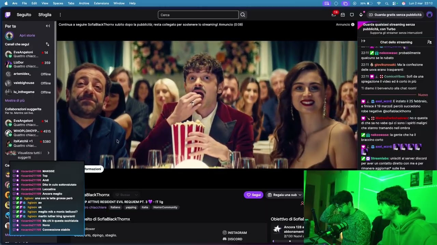Open artemidex_ offline channel
437x245 pixels.
coord(28,74)
